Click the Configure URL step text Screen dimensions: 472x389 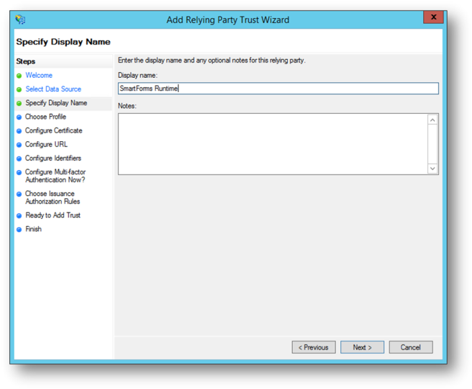46,144
